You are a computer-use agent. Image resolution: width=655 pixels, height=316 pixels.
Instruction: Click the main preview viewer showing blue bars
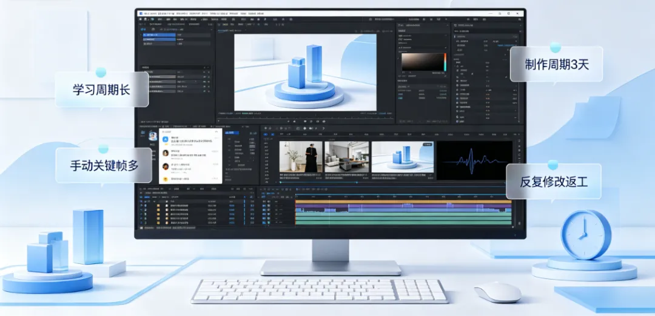coord(305,72)
